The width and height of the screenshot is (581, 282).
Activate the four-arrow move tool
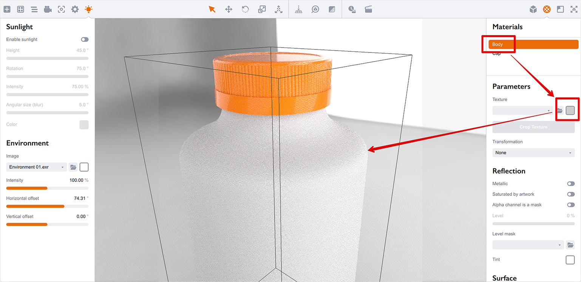click(229, 9)
